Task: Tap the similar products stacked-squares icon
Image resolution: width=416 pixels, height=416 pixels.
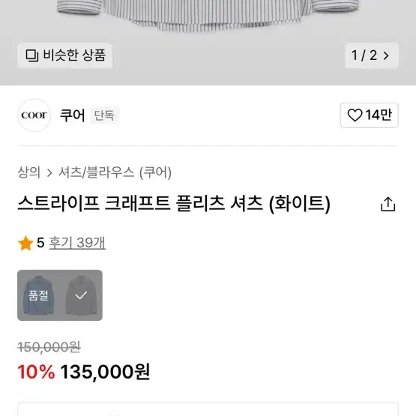Action: coord(32,55)
